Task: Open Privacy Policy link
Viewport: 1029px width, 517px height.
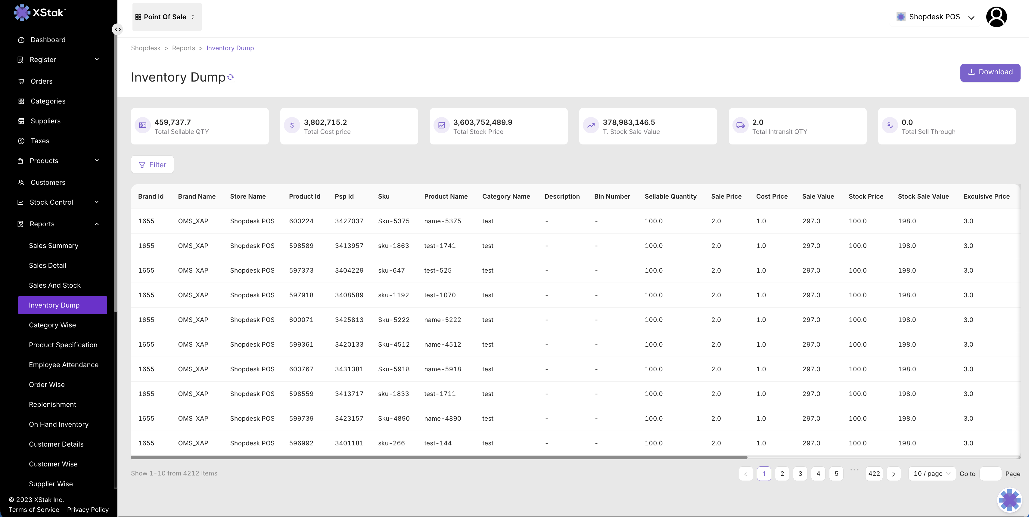Action: coord(88,510)
